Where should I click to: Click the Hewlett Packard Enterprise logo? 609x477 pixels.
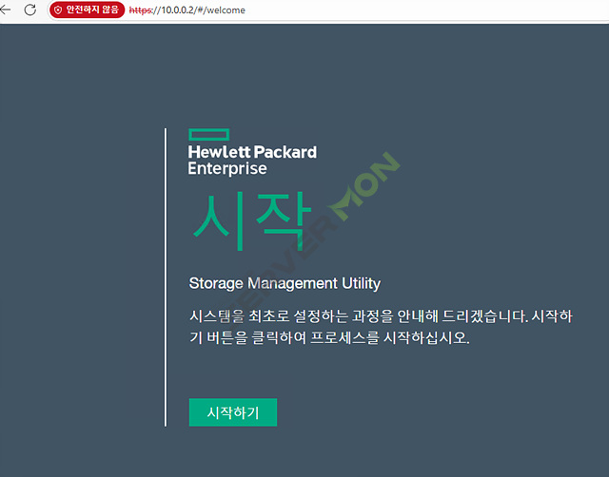[252, 152]
